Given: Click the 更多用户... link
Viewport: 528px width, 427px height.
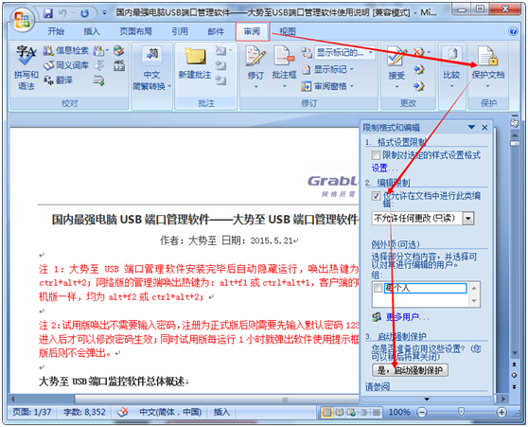Looking at the screenshot, I should tap(407, 317).
